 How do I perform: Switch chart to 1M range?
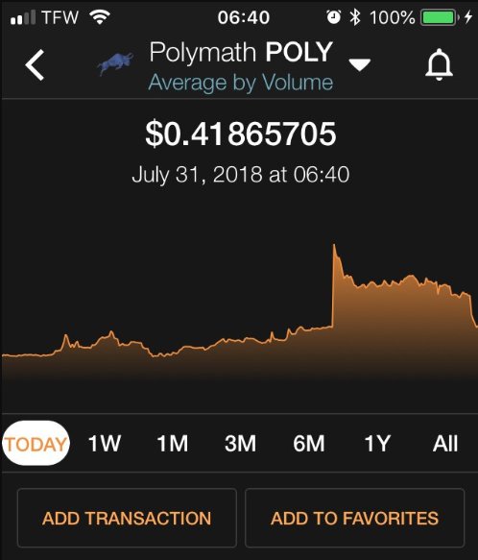[x=173, y=443]
